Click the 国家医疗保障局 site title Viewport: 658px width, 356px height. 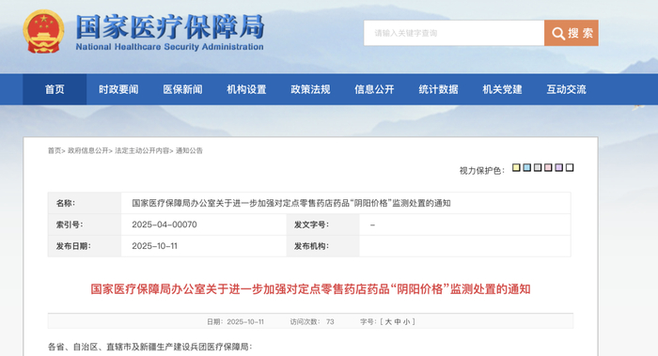pyautogui.click(x=169, y=27)
